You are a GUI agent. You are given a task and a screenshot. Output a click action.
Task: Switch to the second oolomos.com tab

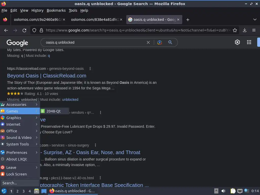tap(96, 20)
